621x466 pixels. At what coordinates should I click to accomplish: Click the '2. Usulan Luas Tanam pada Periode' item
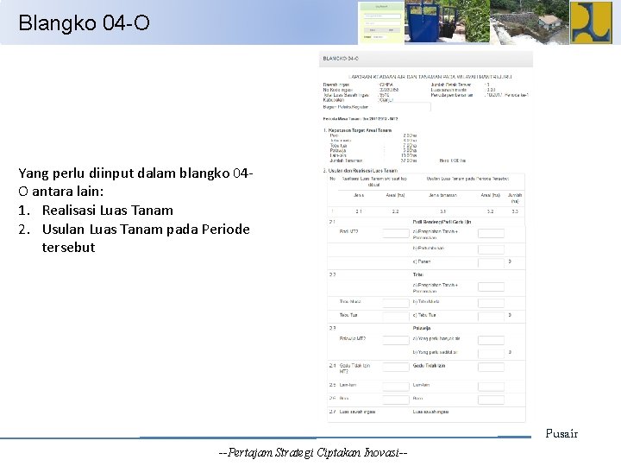tap(134, 229)
